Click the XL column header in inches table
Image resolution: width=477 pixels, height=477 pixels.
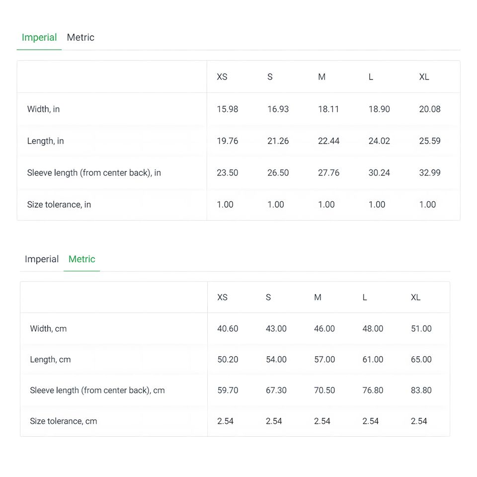[424, 77]
